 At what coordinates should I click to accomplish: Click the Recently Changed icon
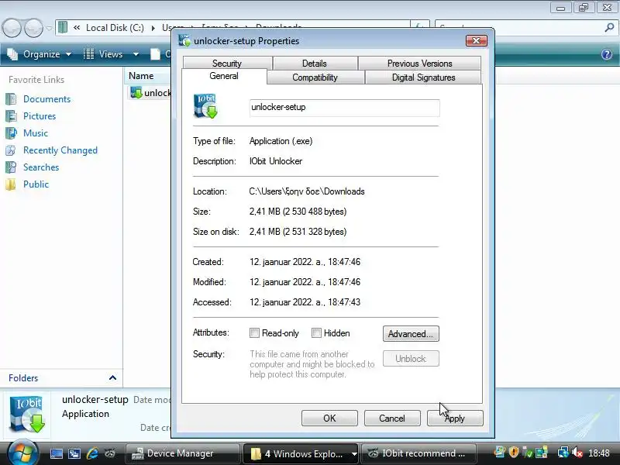tap(11, 150)
